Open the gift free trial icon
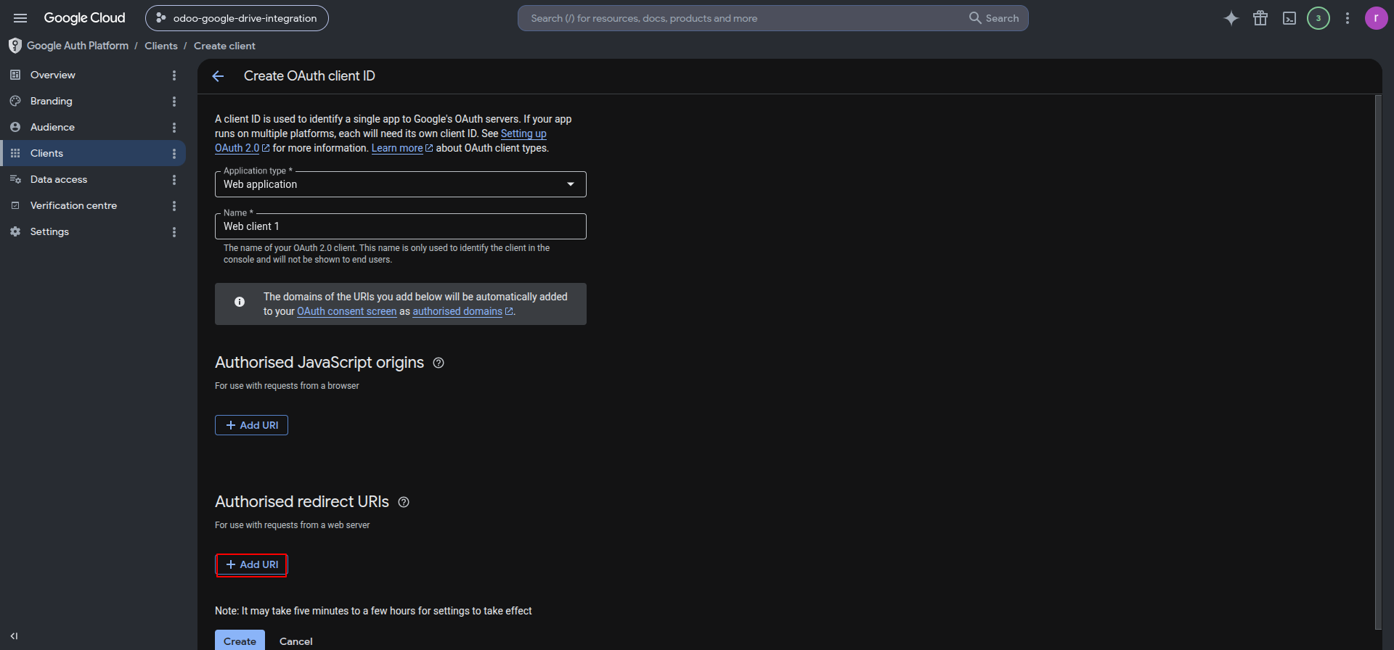 point(1260,18)
